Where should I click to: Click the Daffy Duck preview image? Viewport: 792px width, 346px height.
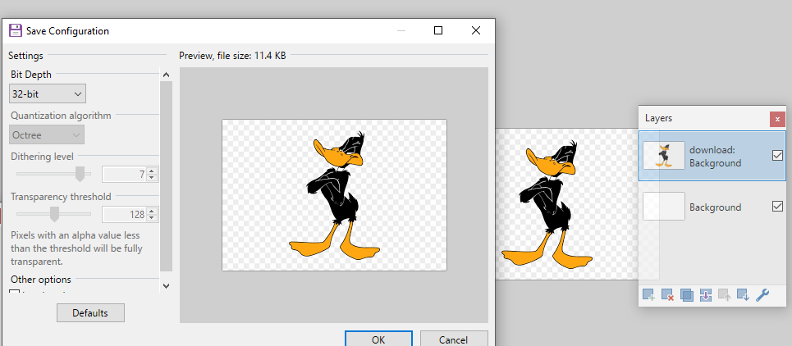[334, 195]
